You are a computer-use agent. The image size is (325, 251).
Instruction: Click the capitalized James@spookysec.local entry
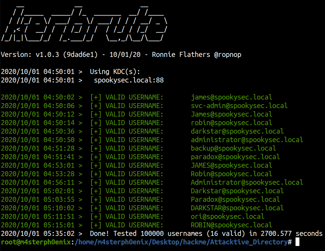click(231, 114)
